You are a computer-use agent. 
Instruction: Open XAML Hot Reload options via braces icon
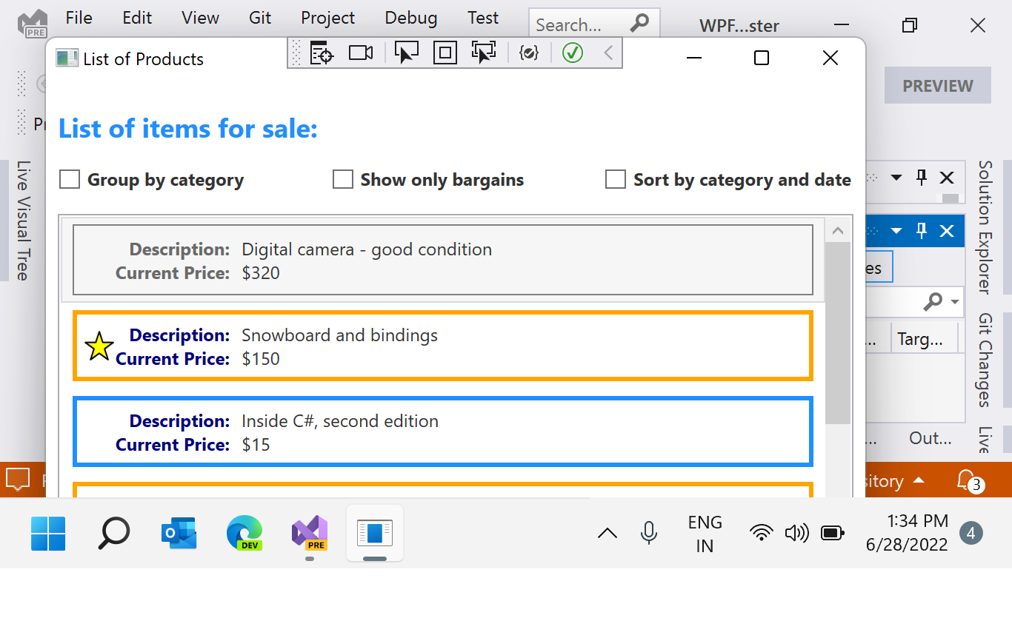tap(530, 53)
